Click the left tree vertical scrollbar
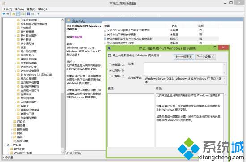The image size is (246, 162). tap(63, 86)
